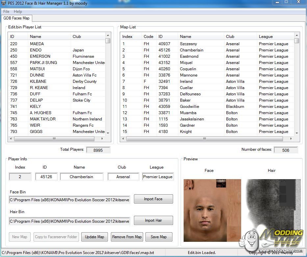The image size is (307, 257).
Task: Open the File menu
Action: [6, 12]
